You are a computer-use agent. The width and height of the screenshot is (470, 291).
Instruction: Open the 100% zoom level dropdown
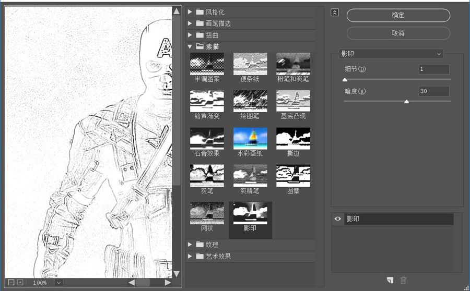(58, 282)
